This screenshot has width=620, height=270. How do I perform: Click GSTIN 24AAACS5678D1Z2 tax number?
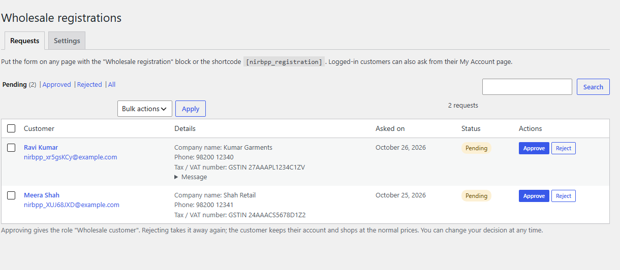[267, 215]
